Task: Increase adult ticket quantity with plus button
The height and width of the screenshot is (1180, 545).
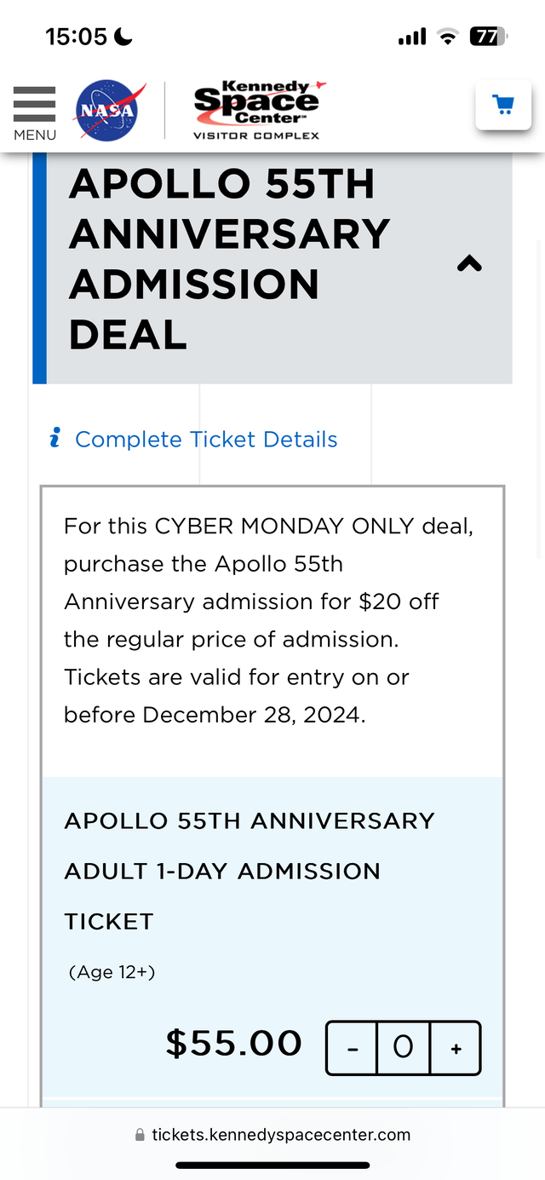Action: (456, 1048)
